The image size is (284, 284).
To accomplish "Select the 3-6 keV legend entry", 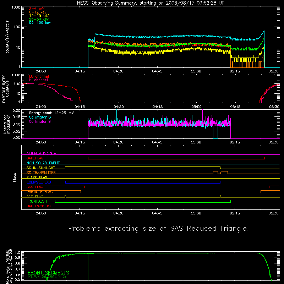I will tap(37, 9).
